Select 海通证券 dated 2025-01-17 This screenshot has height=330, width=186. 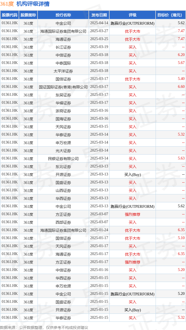pyautogui.click(x=63, y=254)
